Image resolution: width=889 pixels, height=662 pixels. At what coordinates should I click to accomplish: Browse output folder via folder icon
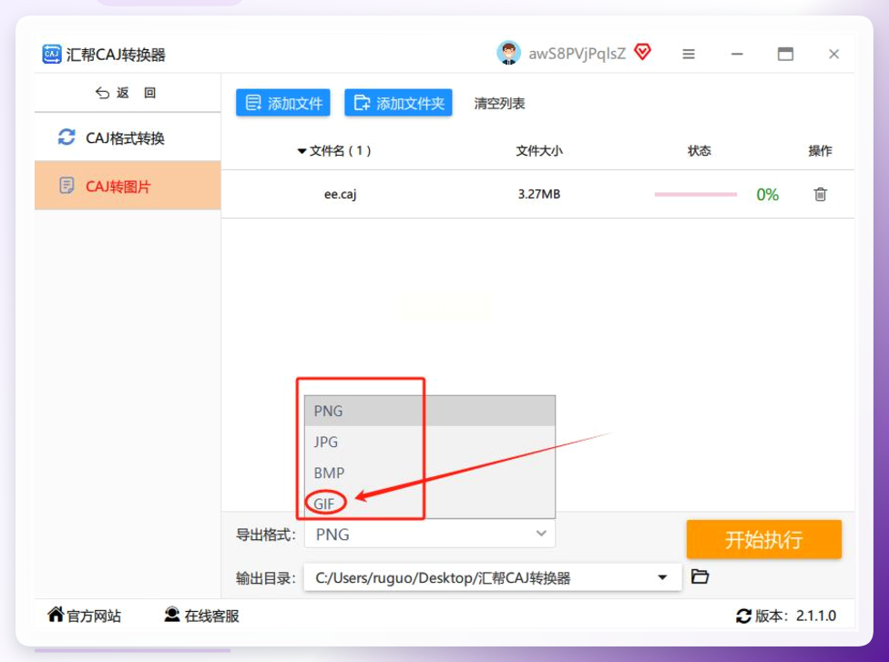pyautogui.click(x=700, y=576)
